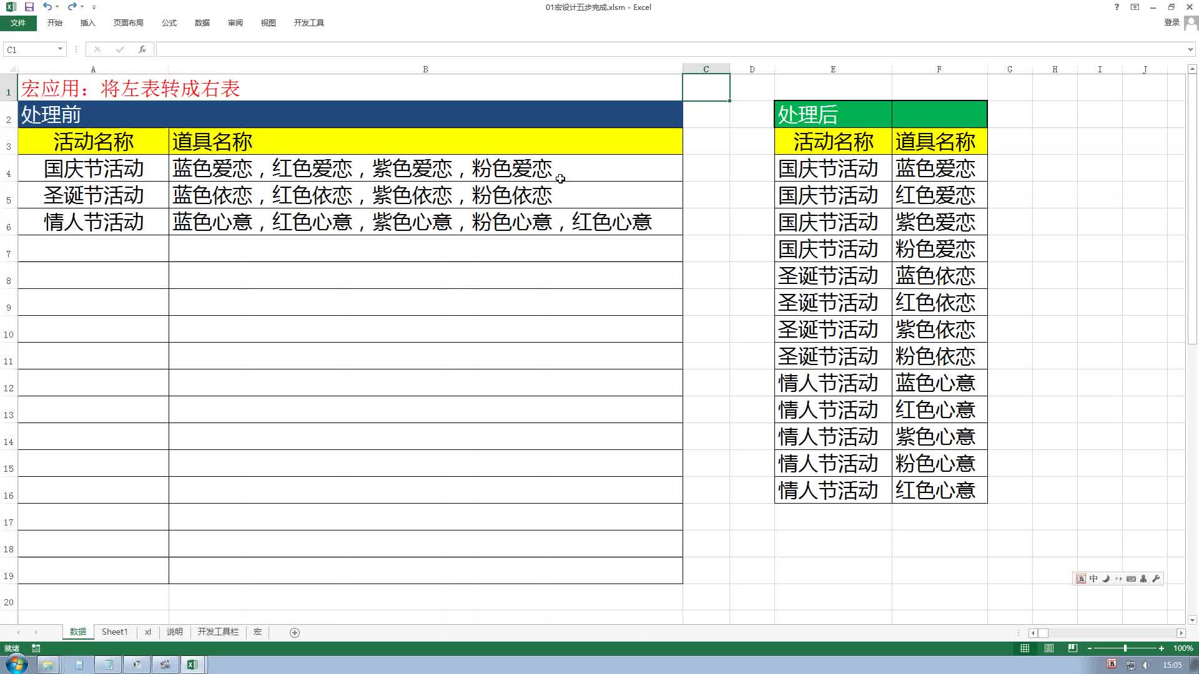The image size is (1199, 674).
Task: Click inside the formula bar input
Action: pos(671,49)
